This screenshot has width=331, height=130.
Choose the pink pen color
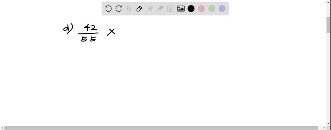(x=201, y=9)
